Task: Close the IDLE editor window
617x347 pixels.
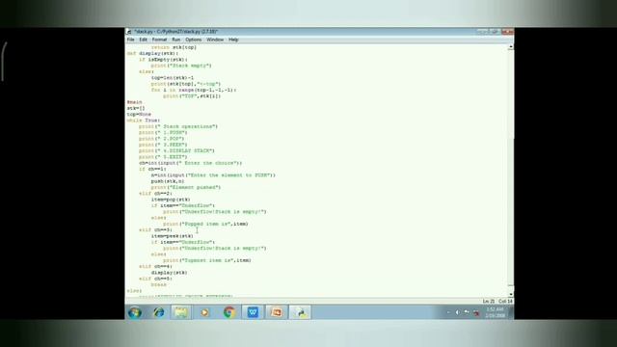Action: point(507,32)
